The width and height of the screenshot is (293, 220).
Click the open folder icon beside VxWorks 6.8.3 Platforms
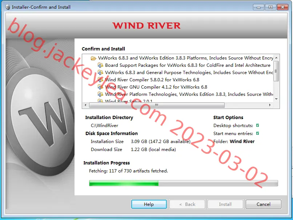[93, 58]
